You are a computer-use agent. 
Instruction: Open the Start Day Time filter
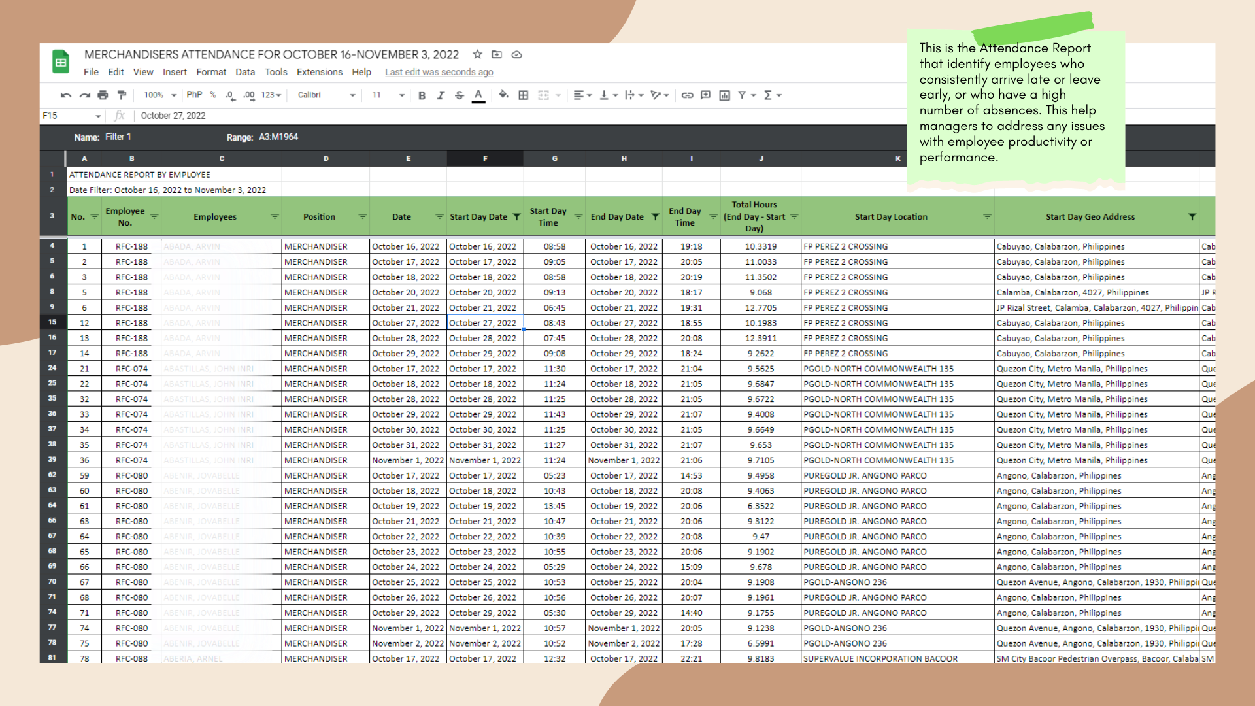(578, 216)
